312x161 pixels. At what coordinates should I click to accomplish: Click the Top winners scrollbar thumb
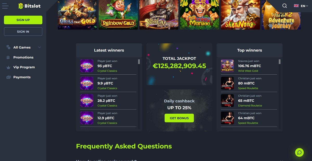[x=279, y=62]
